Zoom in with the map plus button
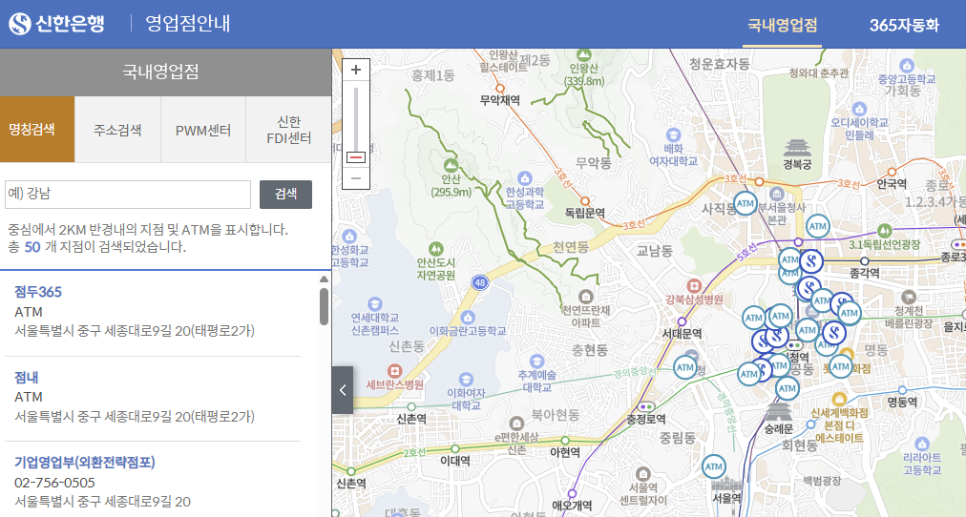Viewport: 966px width, 517px height. click(x=355, y=70)
